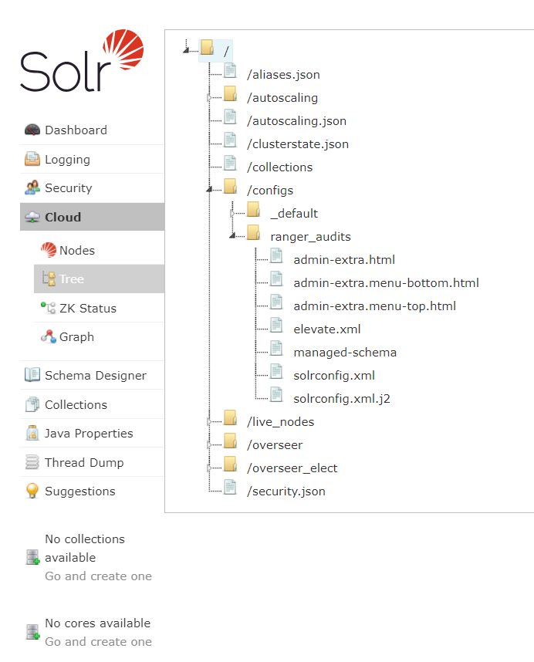Viewport: 534px width, 662px height.
Task: Select /collections in the tree
Action: click(279, 167)
